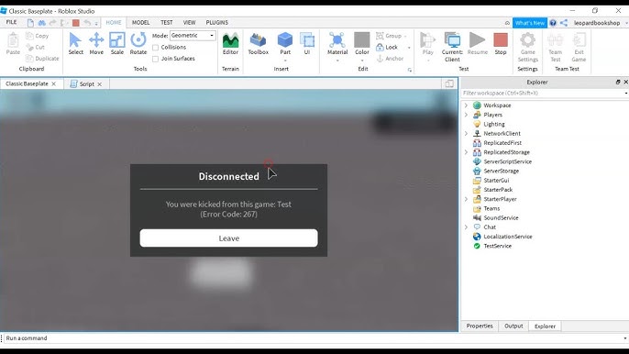Toggle the Join Surfaces checkbox

tap(155, 59)
